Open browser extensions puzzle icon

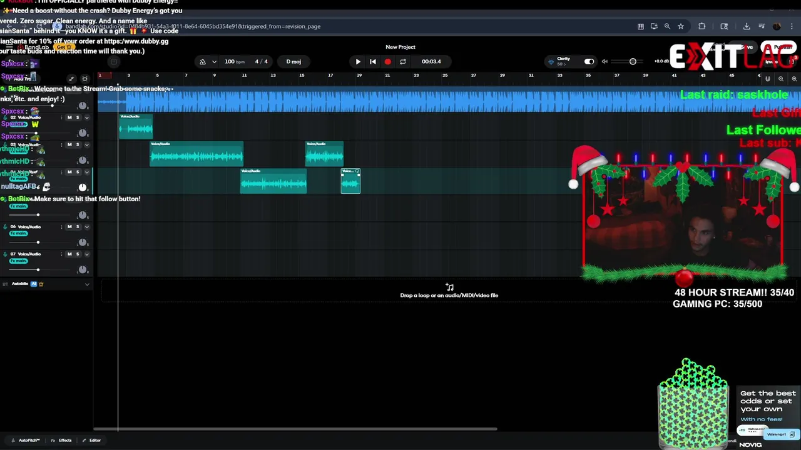point(702,26)
